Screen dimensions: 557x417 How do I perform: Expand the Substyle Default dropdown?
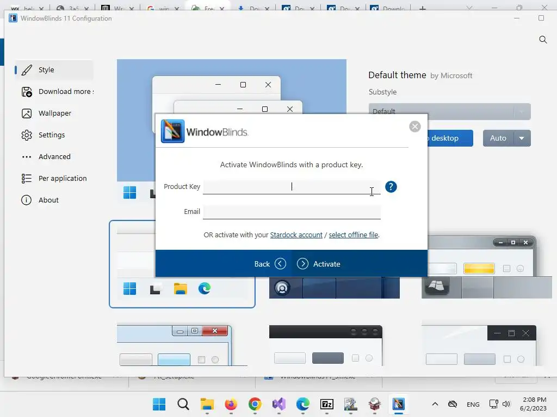click(449, 111)
